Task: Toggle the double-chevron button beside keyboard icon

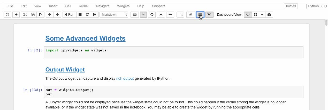Action: 143,15
